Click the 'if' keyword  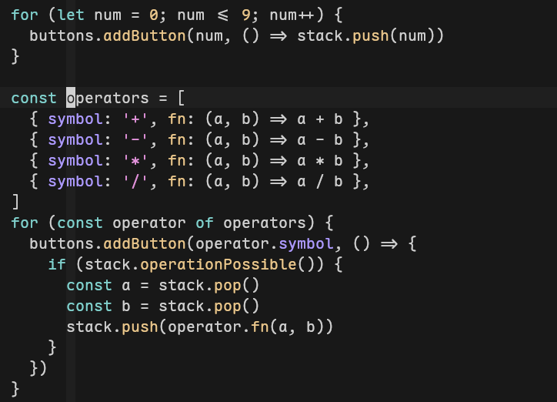pyautogui.click(x=57, y=264)
